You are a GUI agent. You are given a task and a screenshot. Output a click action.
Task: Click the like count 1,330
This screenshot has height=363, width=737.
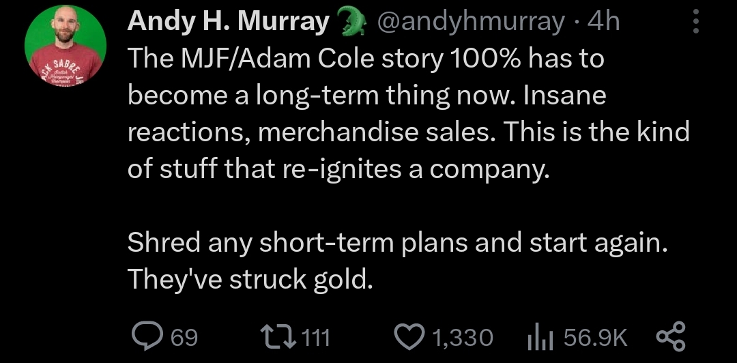pyautogui.click(x=463, y=337)
